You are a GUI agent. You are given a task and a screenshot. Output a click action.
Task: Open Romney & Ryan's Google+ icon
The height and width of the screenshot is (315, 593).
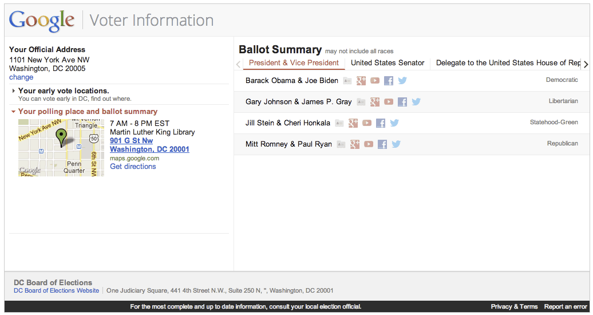tap(355, 144)
